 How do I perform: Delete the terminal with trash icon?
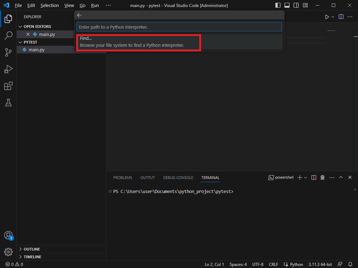coord(323,178)
